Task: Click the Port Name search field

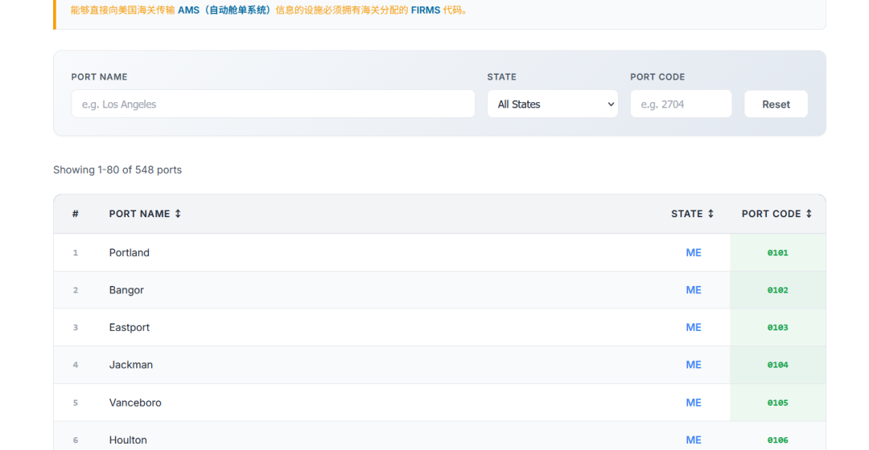Action: (273, 104)
